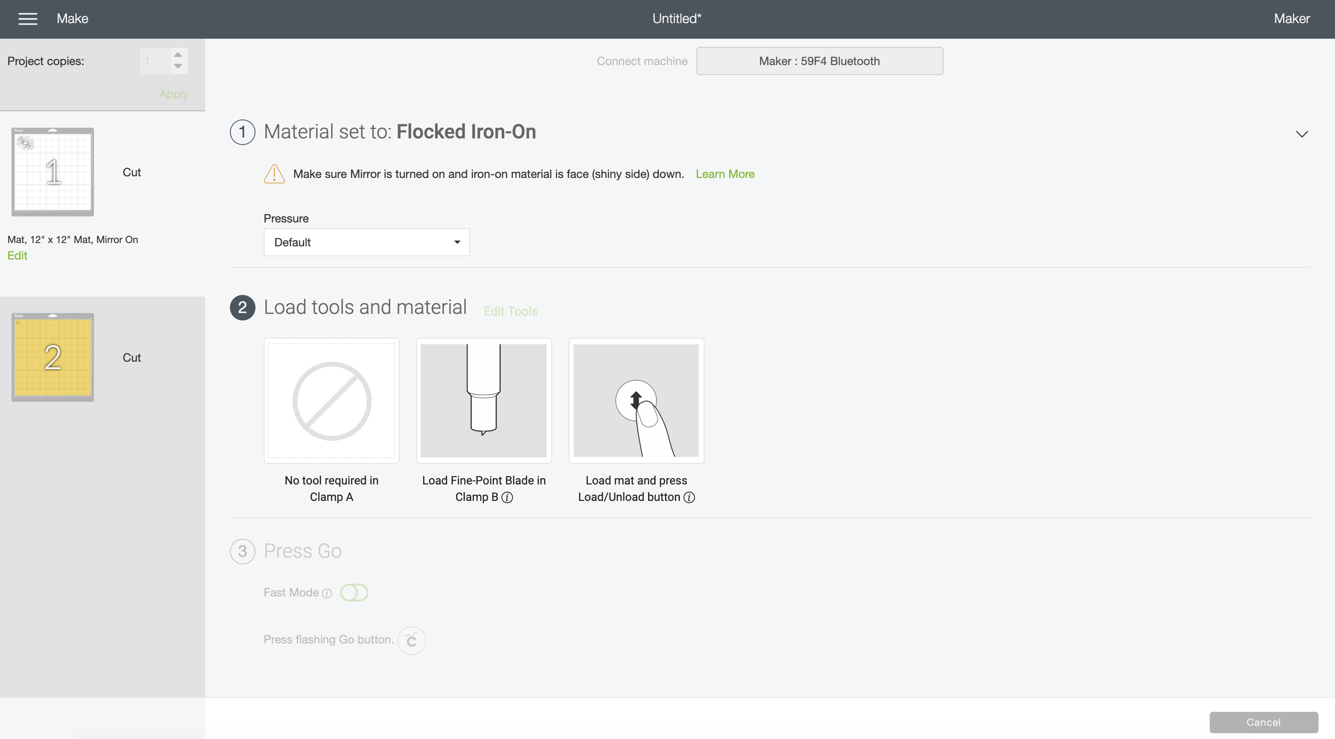Toggle the Fast Mode switch
The image size is (1335, 739).
point(354,592)
